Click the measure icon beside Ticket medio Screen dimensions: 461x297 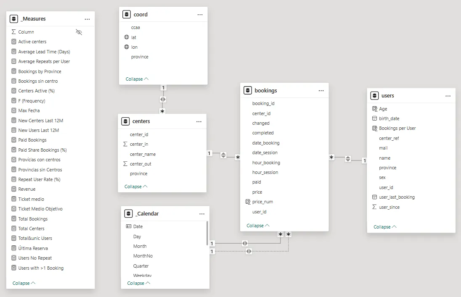pos(13,199)
